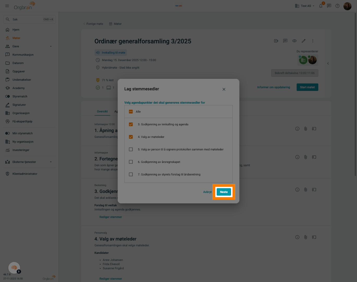Open meeting comments icon beside title
This screenshot has height=282, width=357.
tap(285, 41)
